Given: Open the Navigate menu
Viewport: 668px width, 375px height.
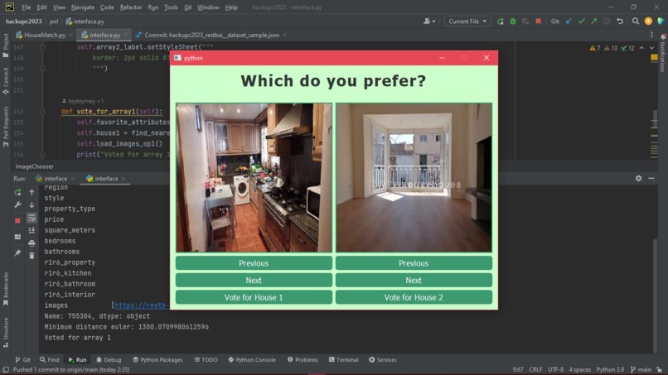Looking at the screenshot, I should [x=83, y=7].
